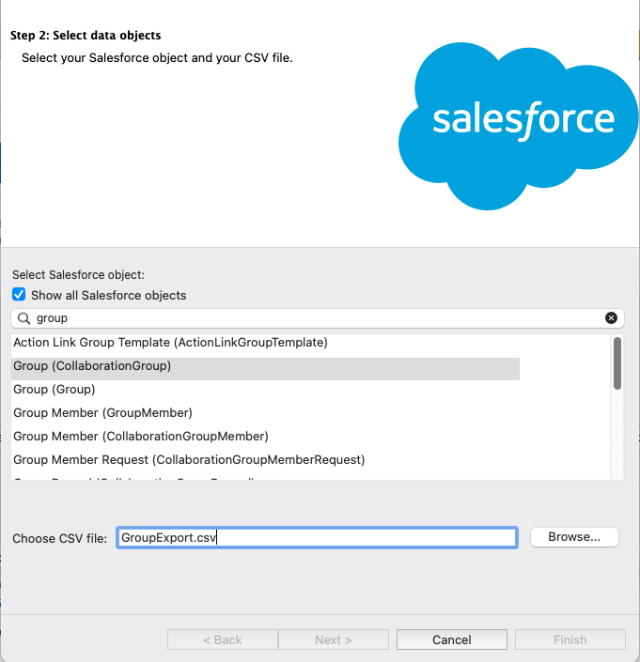
Task: Cancel the data loader wizard
Action: tap(452, 639)
